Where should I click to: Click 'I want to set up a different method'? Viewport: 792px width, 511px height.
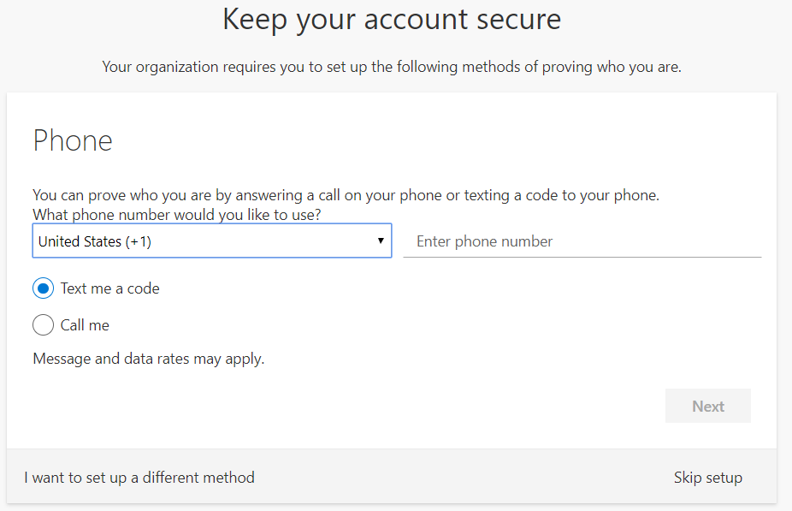[139, 478]
